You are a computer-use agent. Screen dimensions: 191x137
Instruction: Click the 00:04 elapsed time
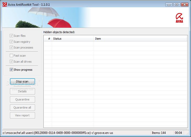coord(178,133)
